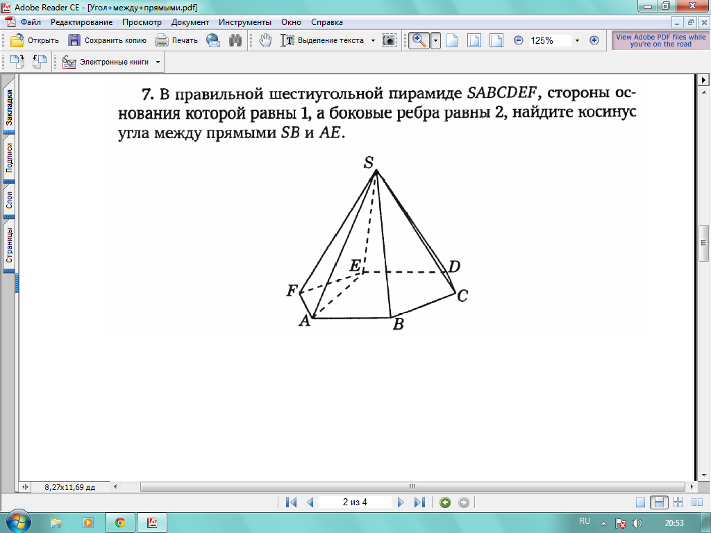The image size is (711, 533).
Task: Select the Zoom In magnifier tool
Action: pyautogui.click(x=419, y=40)
